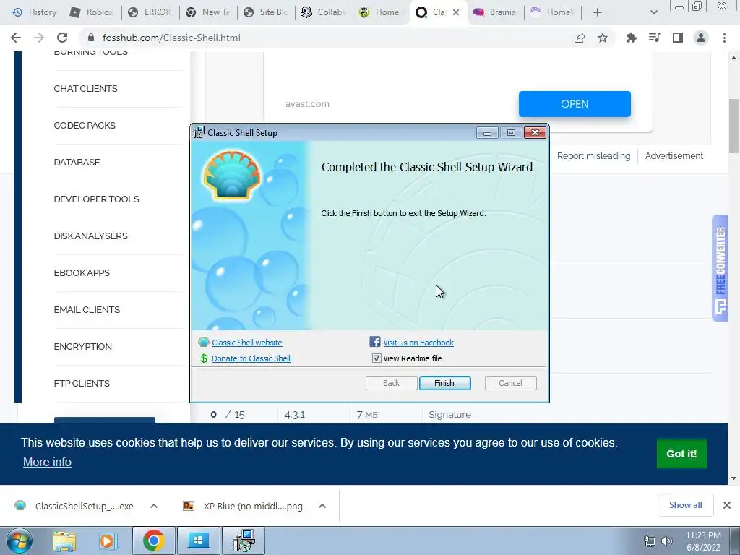Open the Chrome profile avatar

(x=701, y=38)
